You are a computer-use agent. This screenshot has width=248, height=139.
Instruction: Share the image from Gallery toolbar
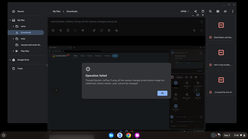point(60,31)
